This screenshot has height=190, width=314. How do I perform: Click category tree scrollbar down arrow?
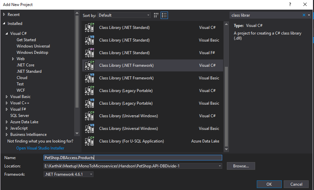pos(77,133)
